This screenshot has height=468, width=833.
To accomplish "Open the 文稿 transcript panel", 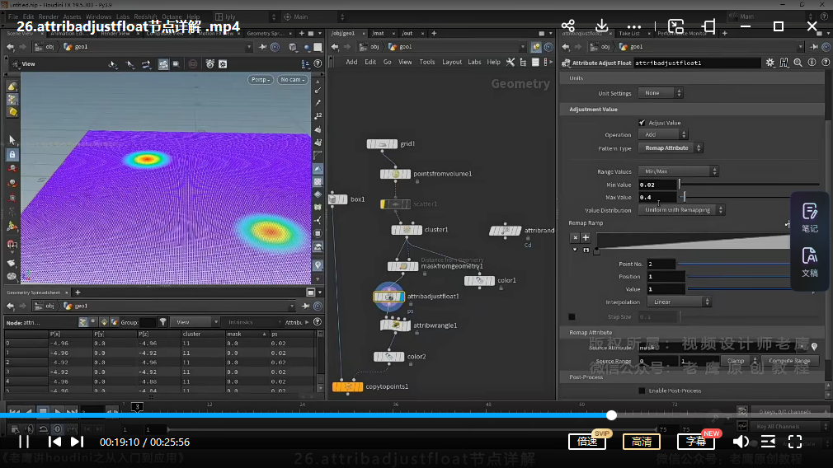I will point(810,262).
